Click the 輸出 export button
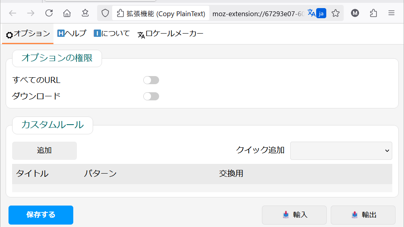The image size is (404, 227). coord(363,215)
